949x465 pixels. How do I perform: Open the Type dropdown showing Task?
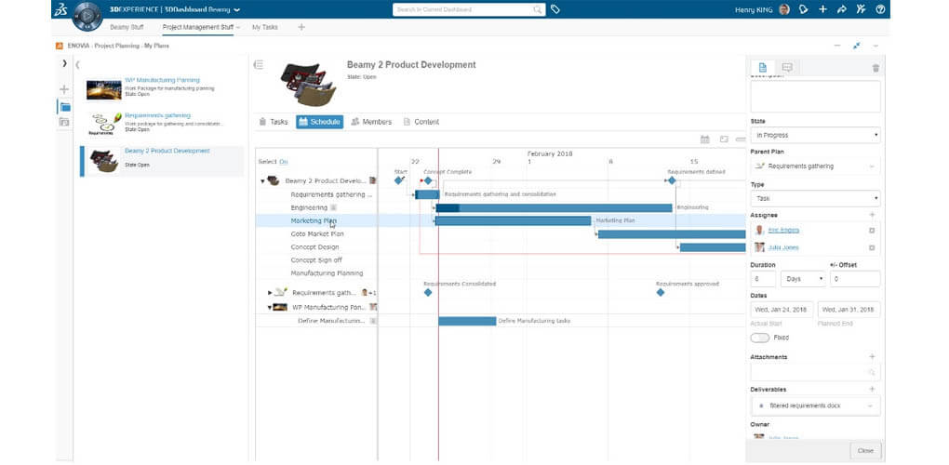pos(815,198)
